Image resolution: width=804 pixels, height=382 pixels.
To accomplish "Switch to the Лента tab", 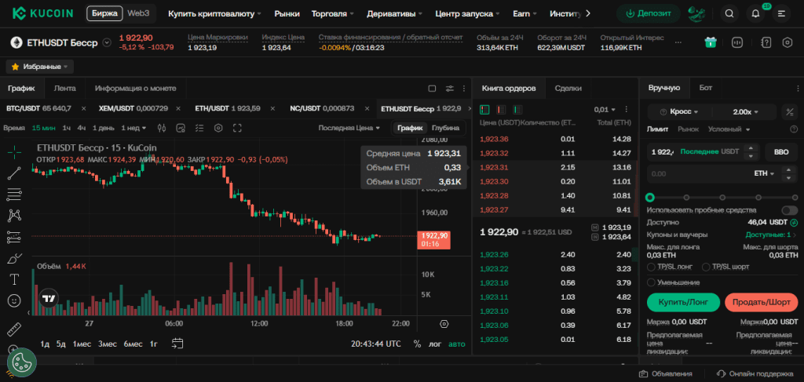I will 64,89.
